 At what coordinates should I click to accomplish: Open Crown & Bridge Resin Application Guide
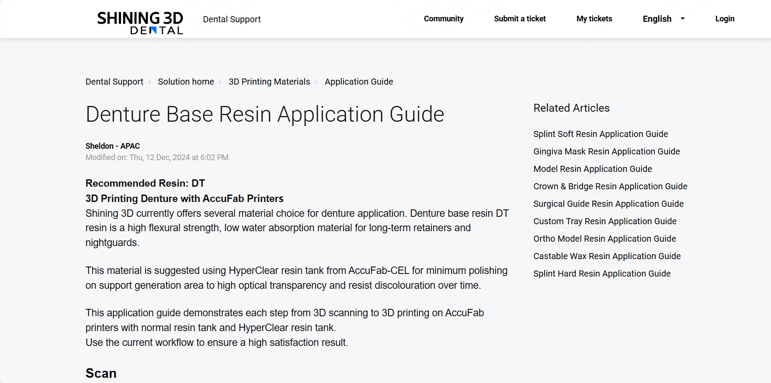click(610, 186)
